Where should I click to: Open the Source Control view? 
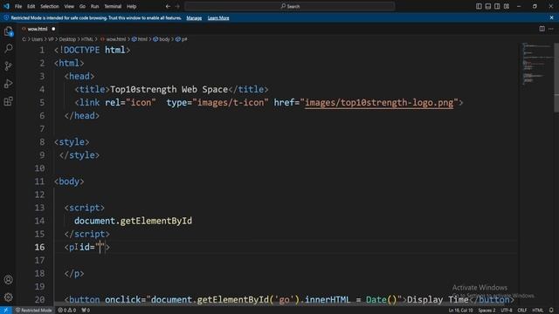coord(8,66)
